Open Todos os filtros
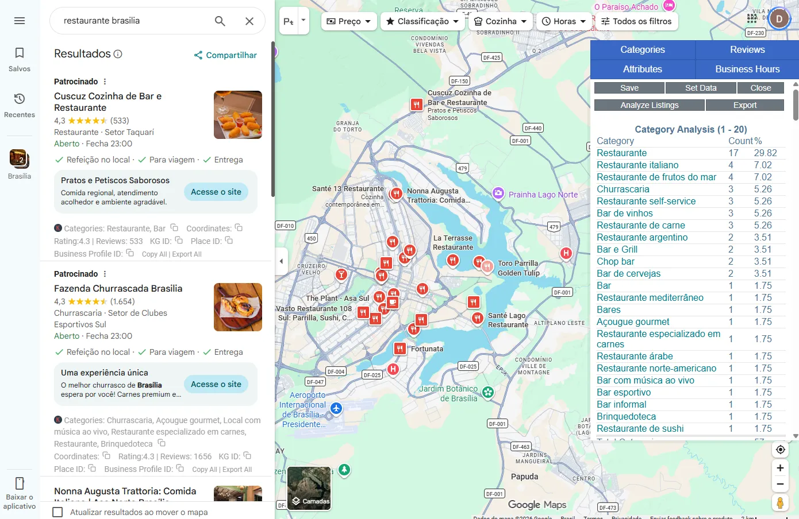The height and width of the screenshot is (519, 799). coord(636,21)
